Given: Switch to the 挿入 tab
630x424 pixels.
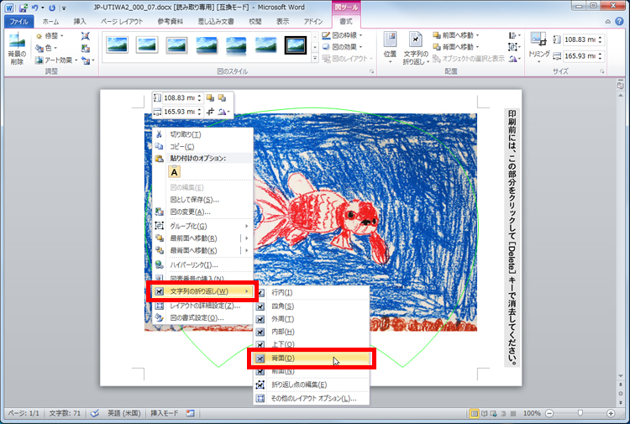Looking at the screenshot, I should [80, 21].
